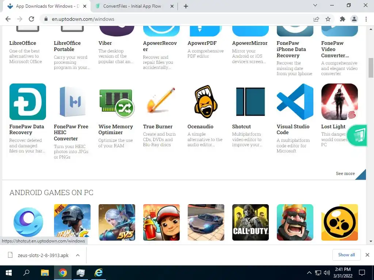The image size is (374, 280).
Task: Open the Chrome three-dot menu
Action: [x=366, y=19]
